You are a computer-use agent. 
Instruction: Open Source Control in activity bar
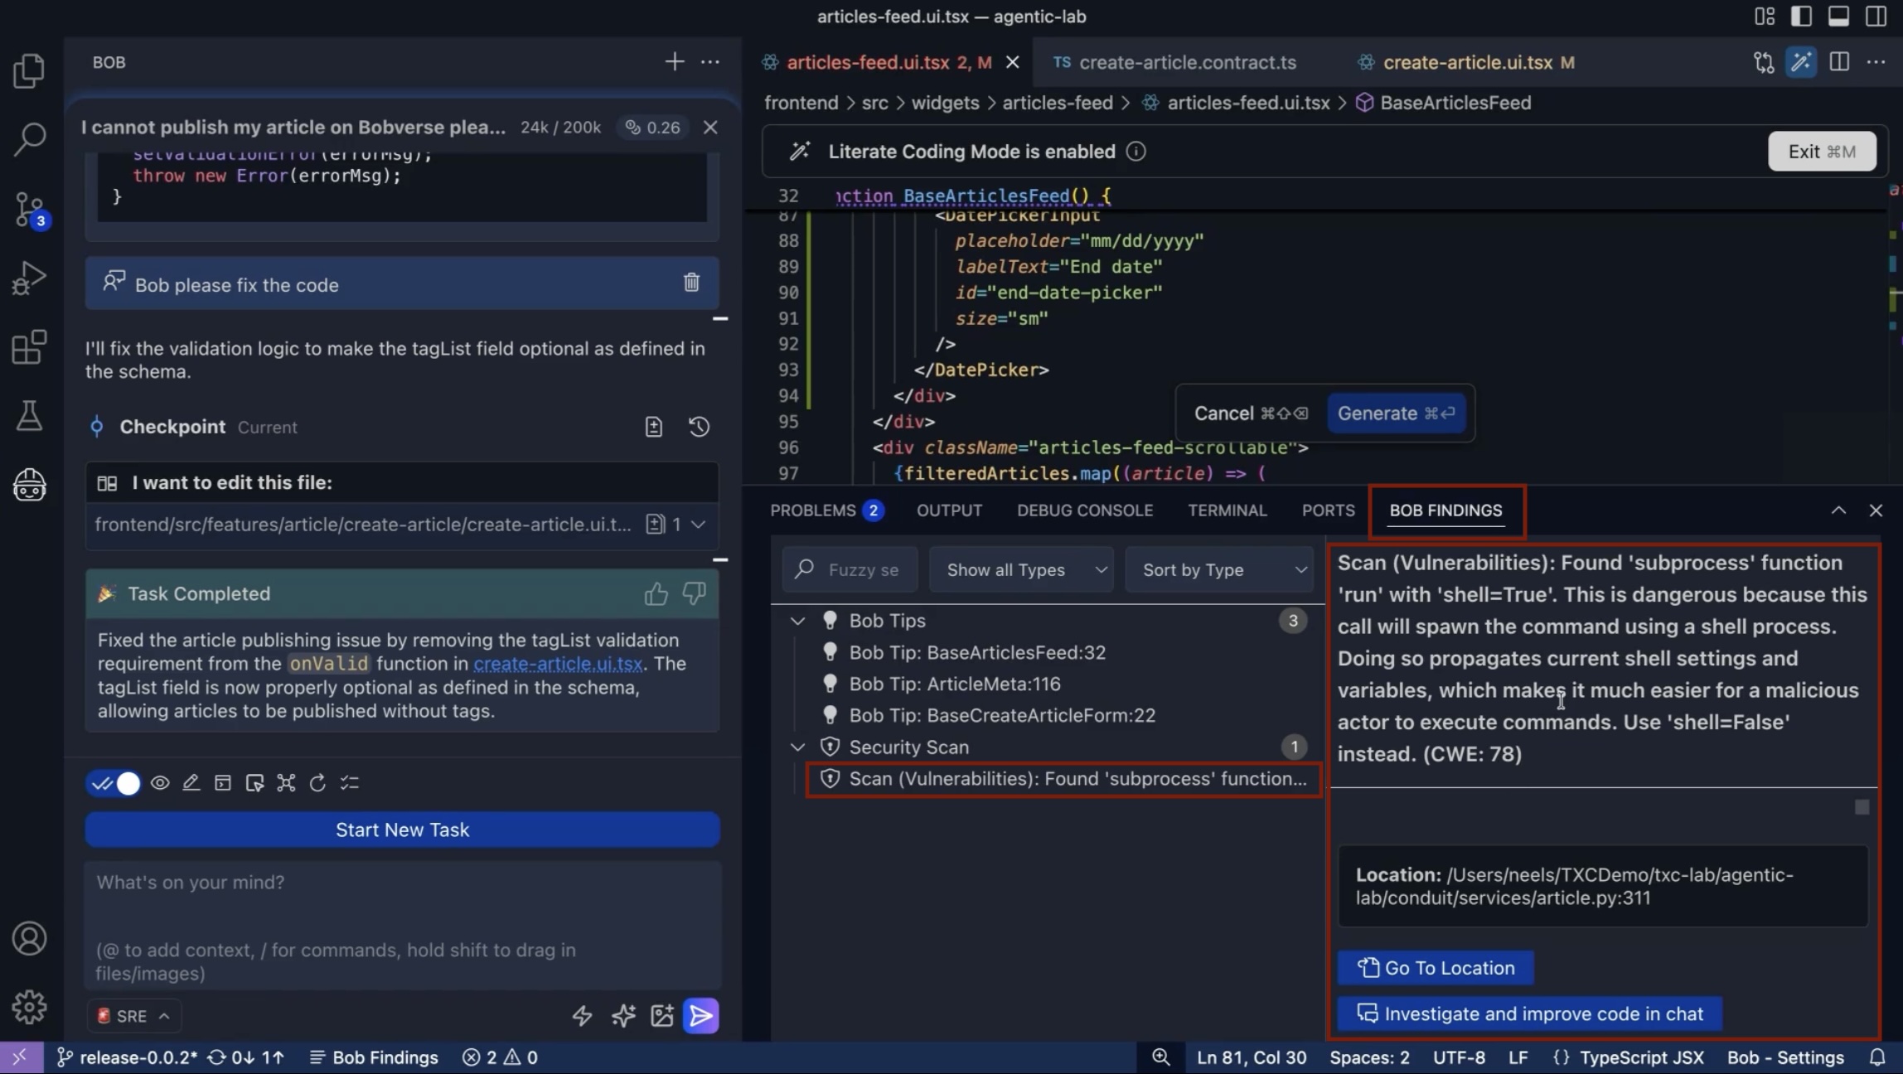click(29, 209)
